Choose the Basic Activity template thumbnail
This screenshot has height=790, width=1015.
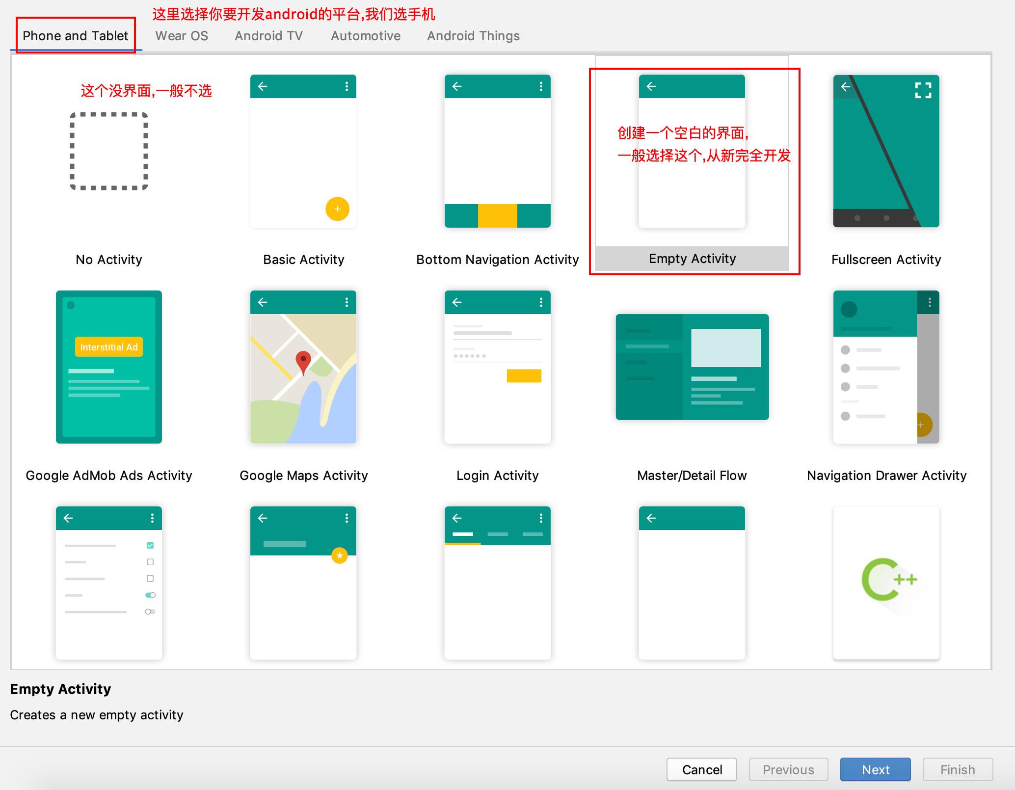click(303, 151)
